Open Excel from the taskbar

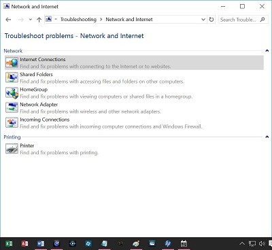[9, 243]
